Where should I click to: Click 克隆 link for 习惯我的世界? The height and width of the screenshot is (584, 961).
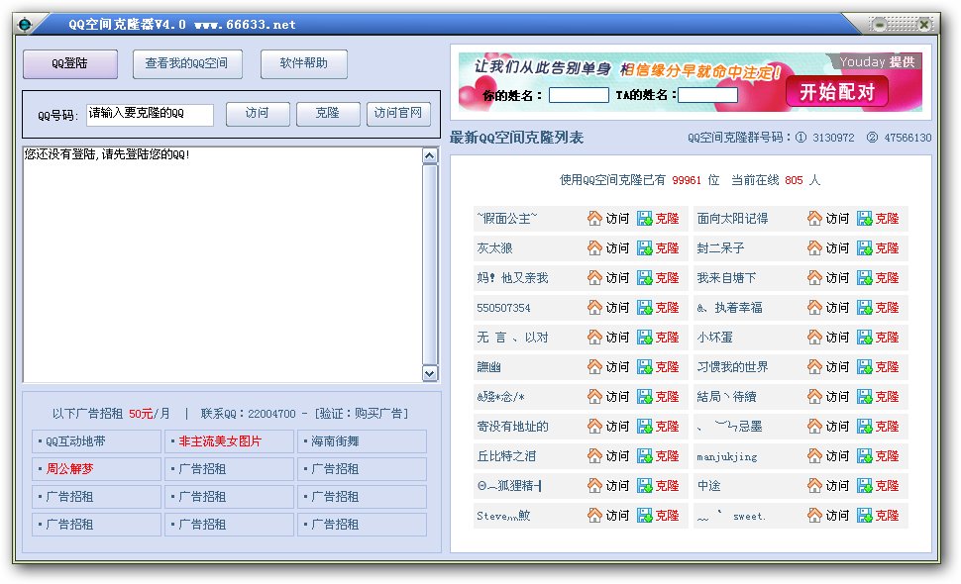pyautogui.click(x=887, y=366)
